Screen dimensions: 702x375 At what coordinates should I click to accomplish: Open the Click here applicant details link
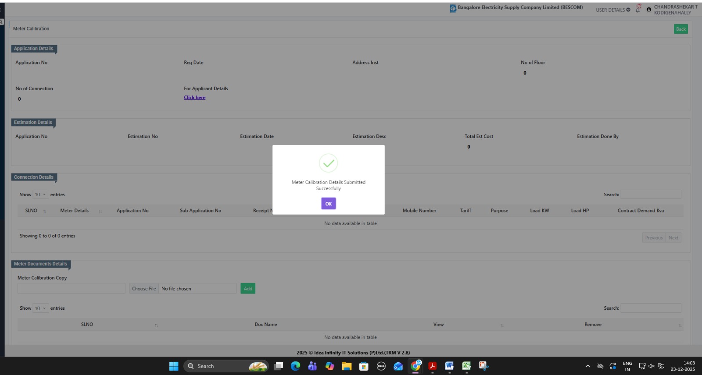(x=194, y=98)
